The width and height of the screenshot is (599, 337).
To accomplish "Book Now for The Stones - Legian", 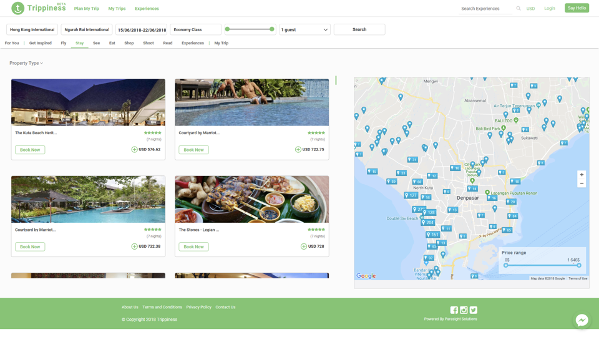I will pos(193,247).
